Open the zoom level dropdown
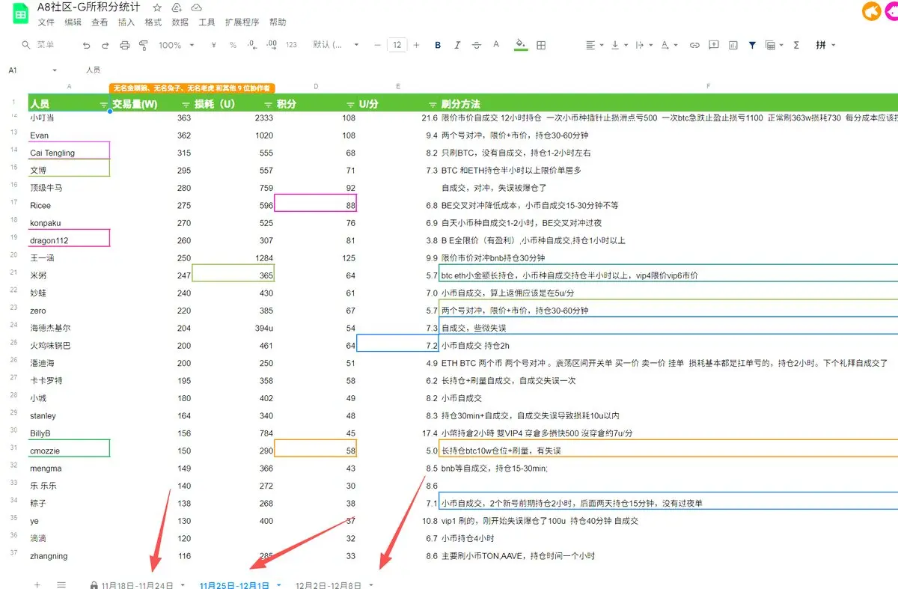Viewport: 898px width, 589px height. click(176, 46)
